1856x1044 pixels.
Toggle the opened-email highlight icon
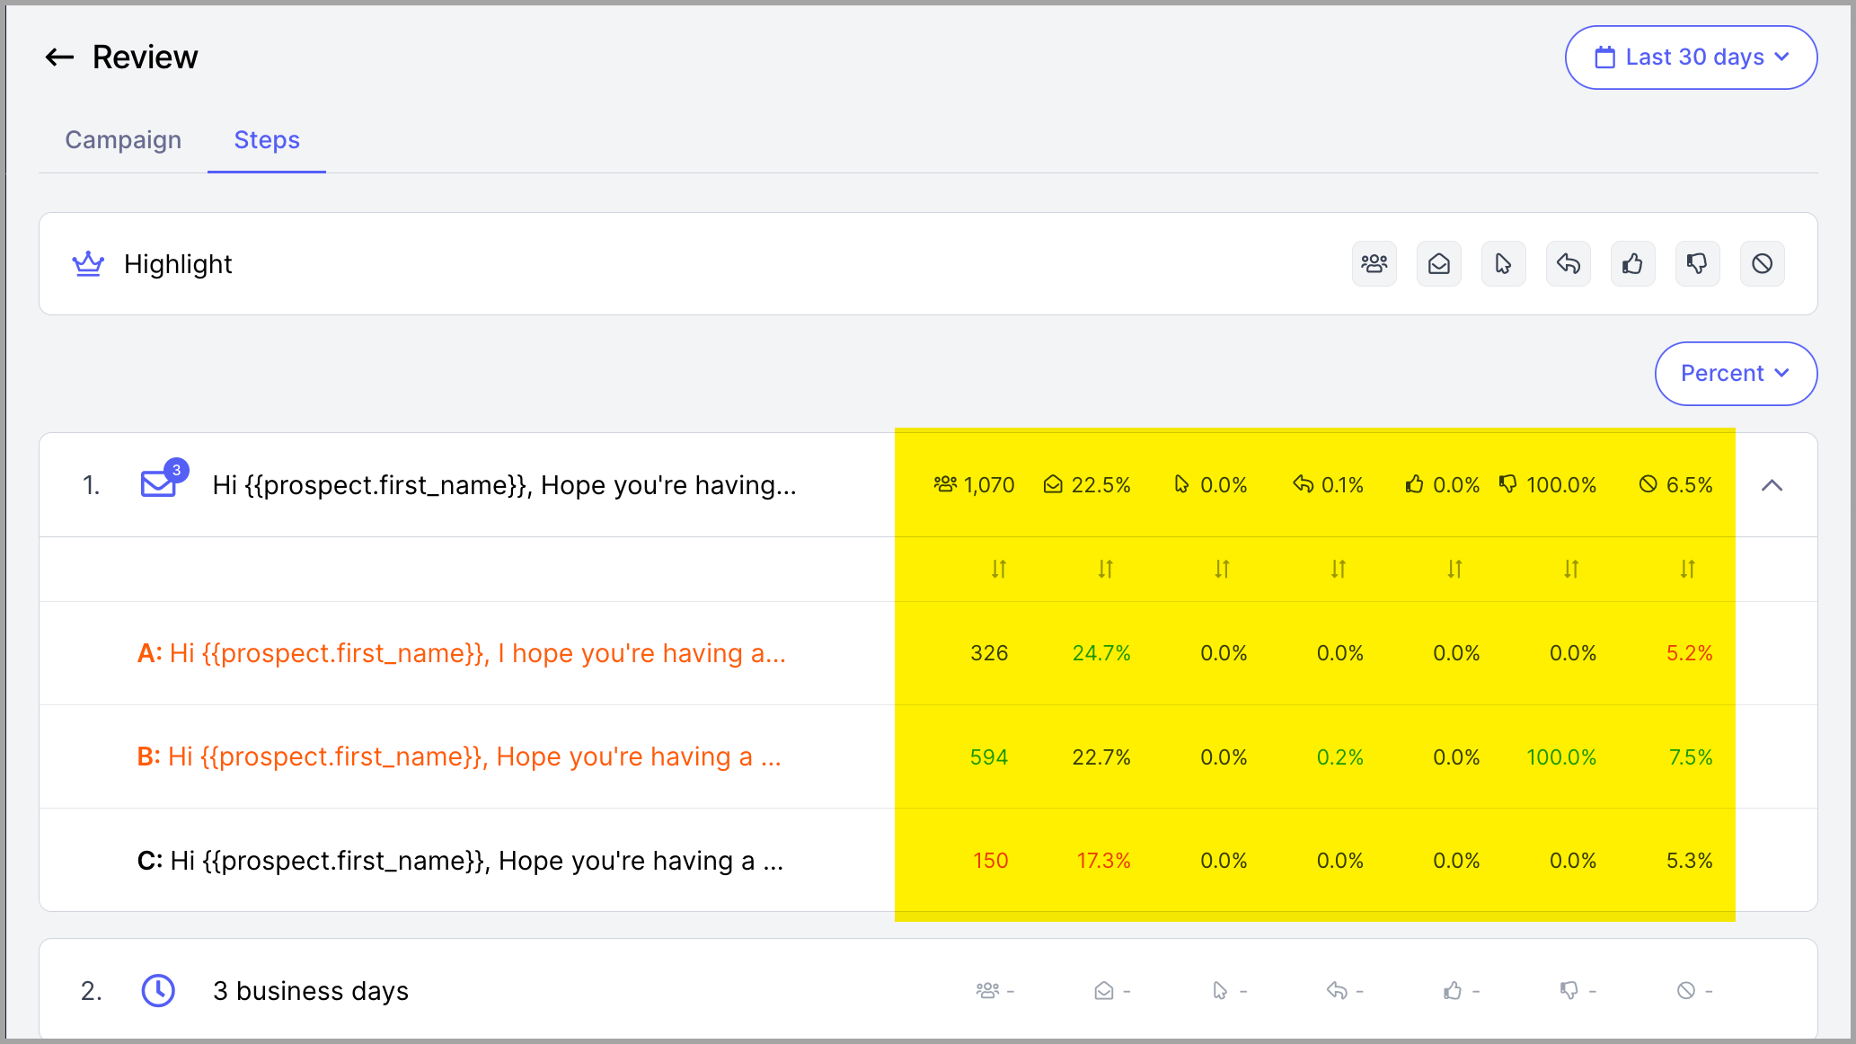1439,264
